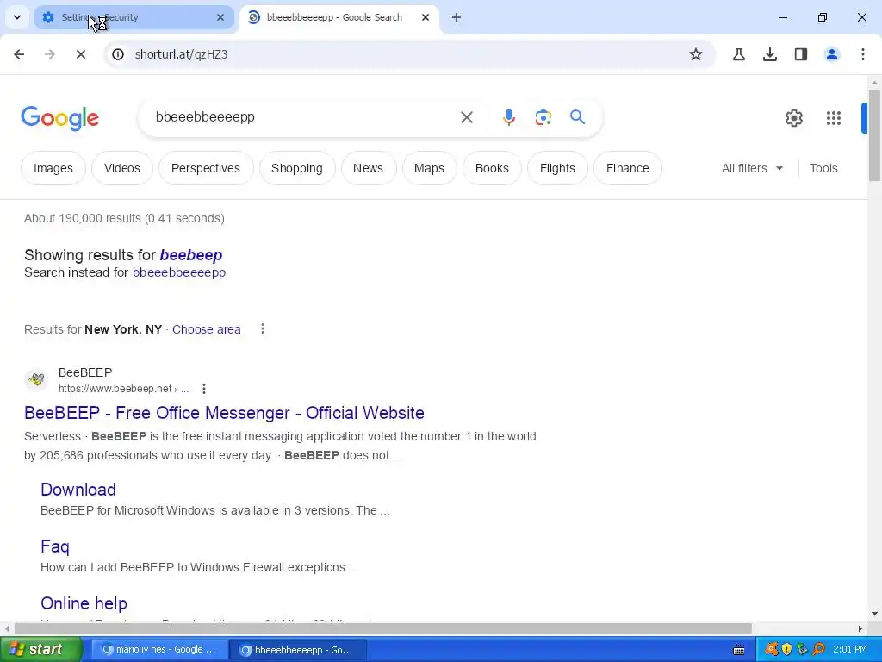Stop loading the page
The height and width of the screenshot is (662, 882).
81,54
